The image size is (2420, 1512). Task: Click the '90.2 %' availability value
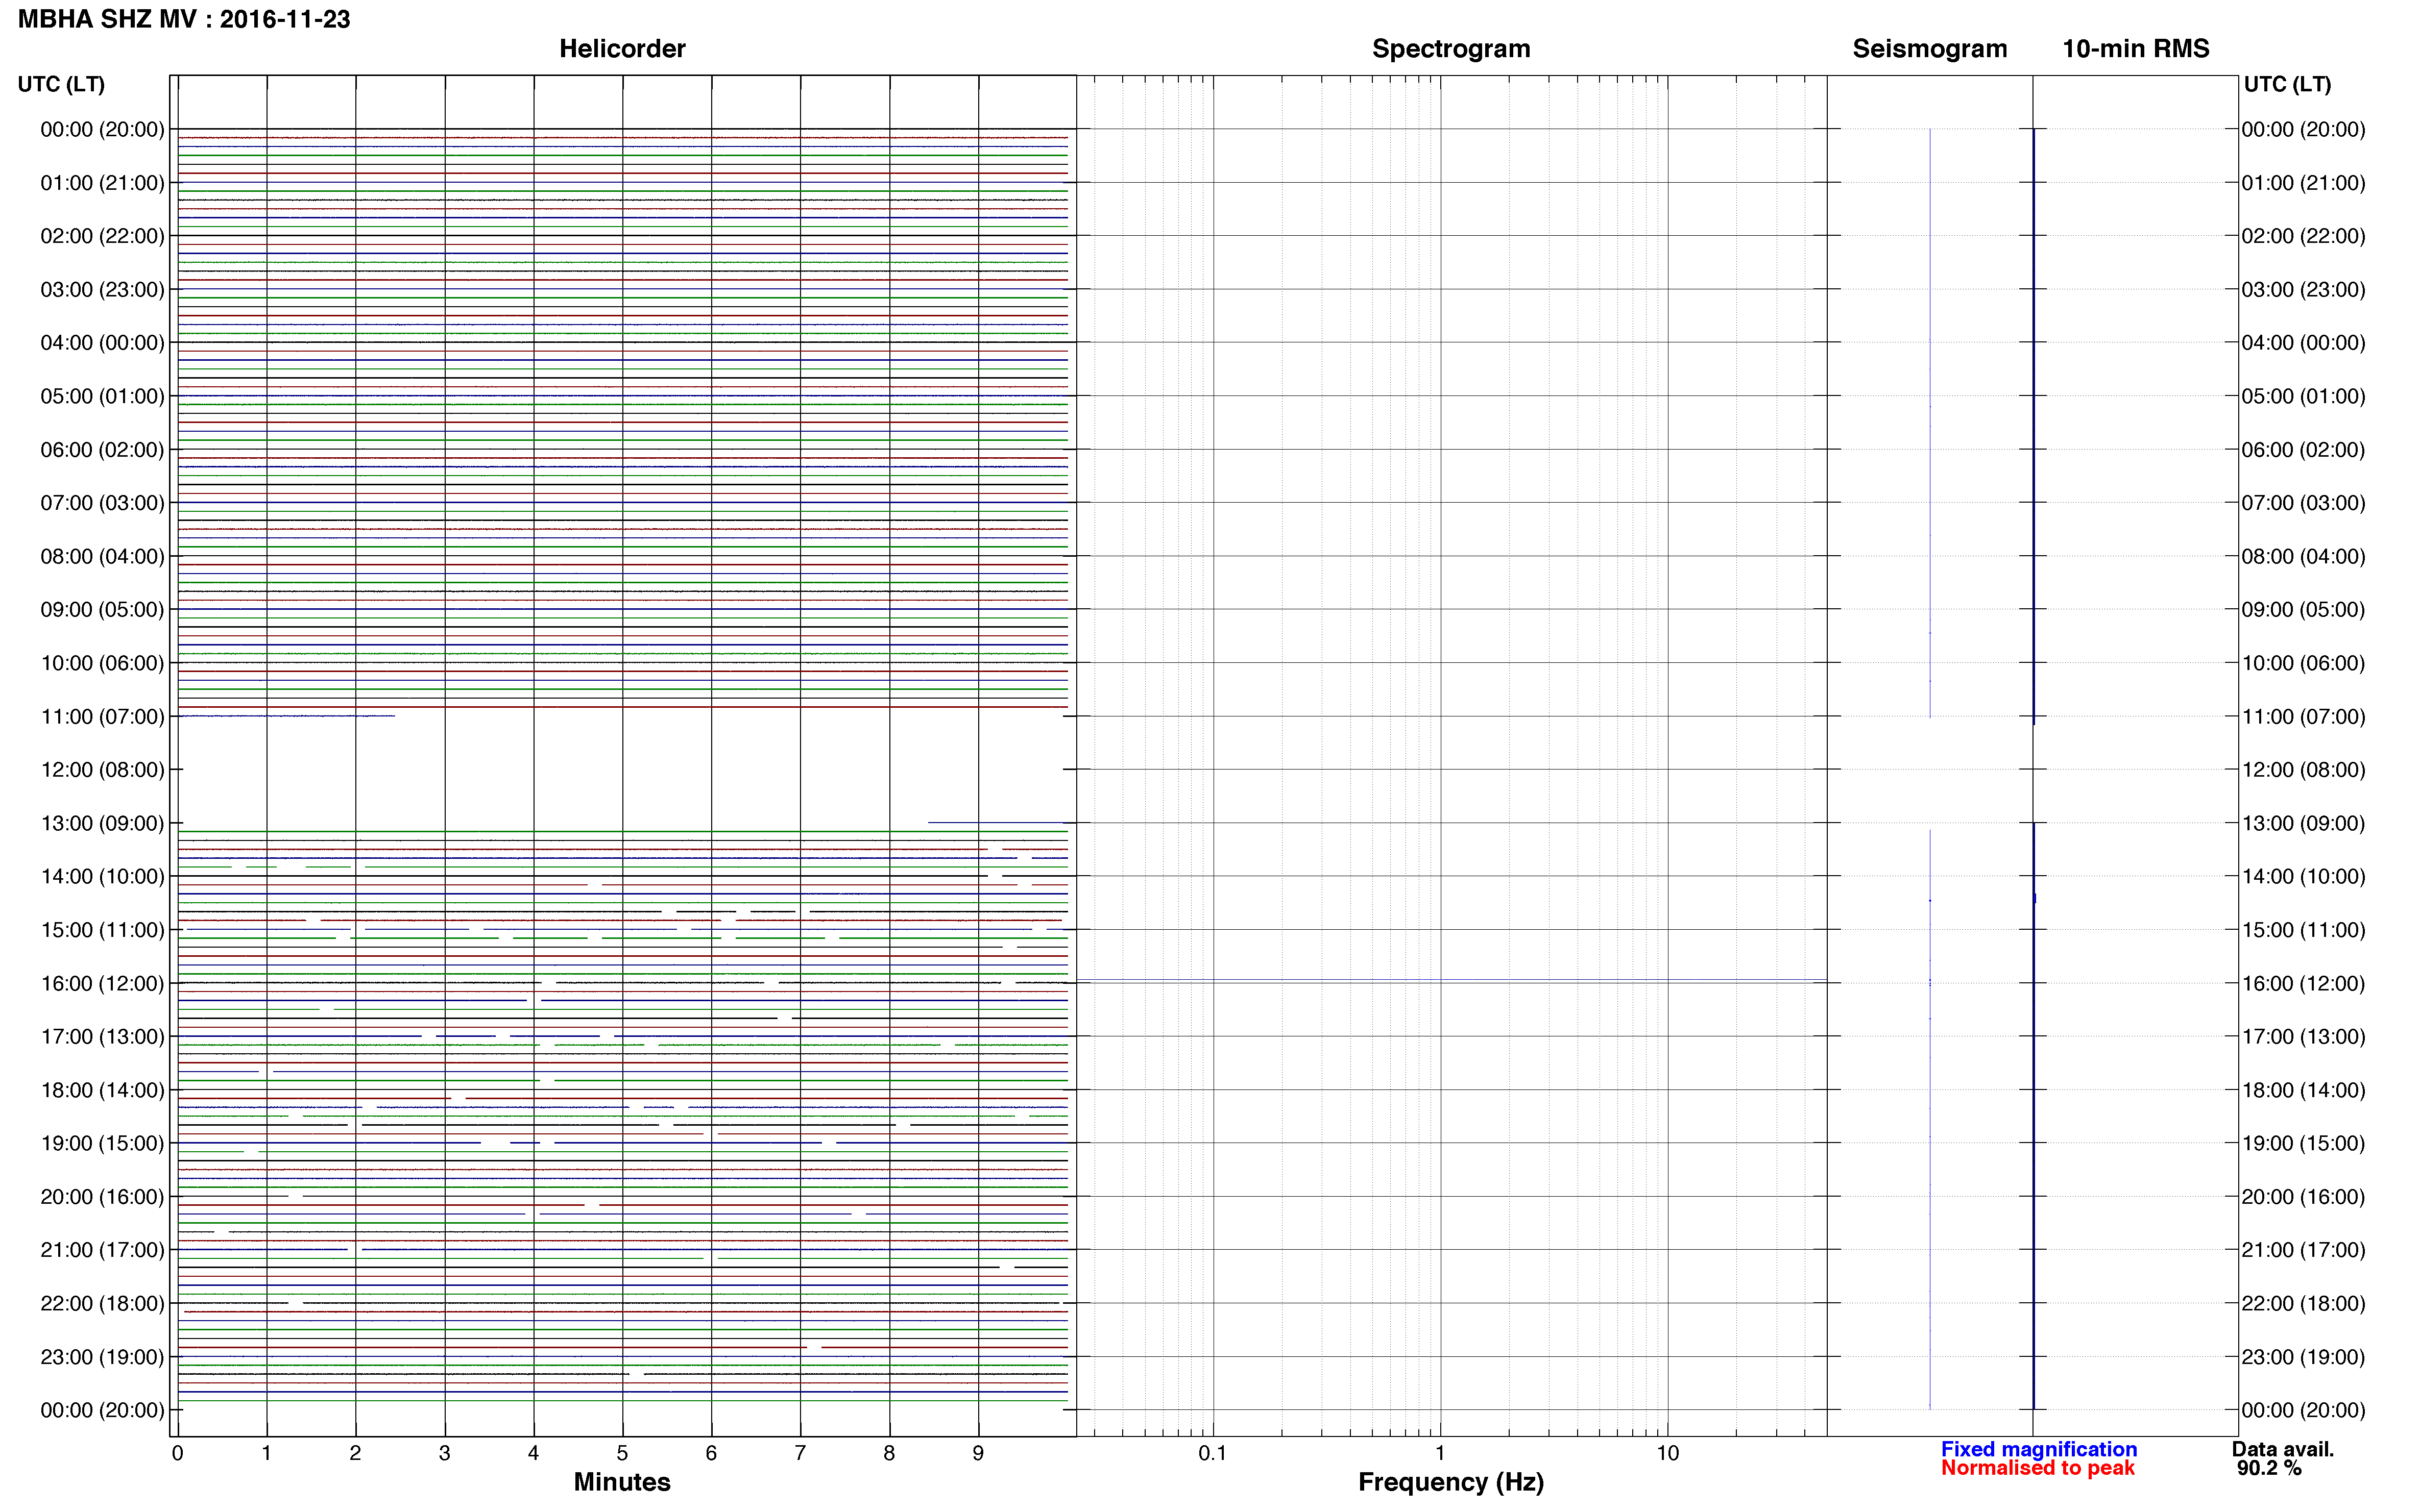2269,1468
